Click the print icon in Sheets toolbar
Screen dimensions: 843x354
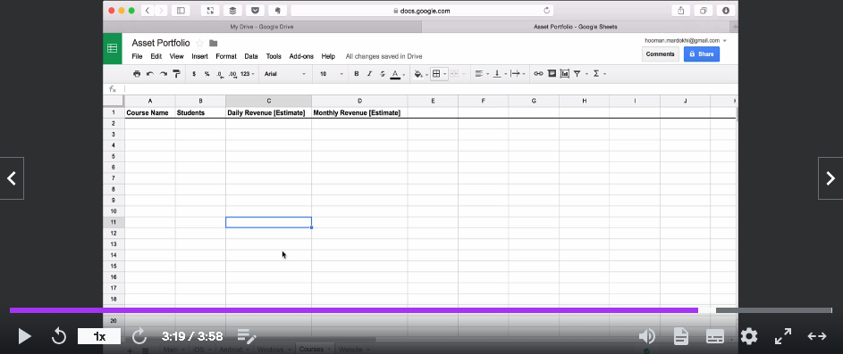point(137,74)
